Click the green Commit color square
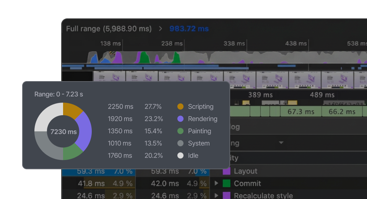 tap(226, 183)
